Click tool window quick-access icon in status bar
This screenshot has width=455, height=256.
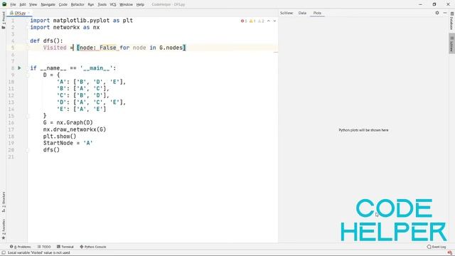pyautogui.click(x=4, y=253)
